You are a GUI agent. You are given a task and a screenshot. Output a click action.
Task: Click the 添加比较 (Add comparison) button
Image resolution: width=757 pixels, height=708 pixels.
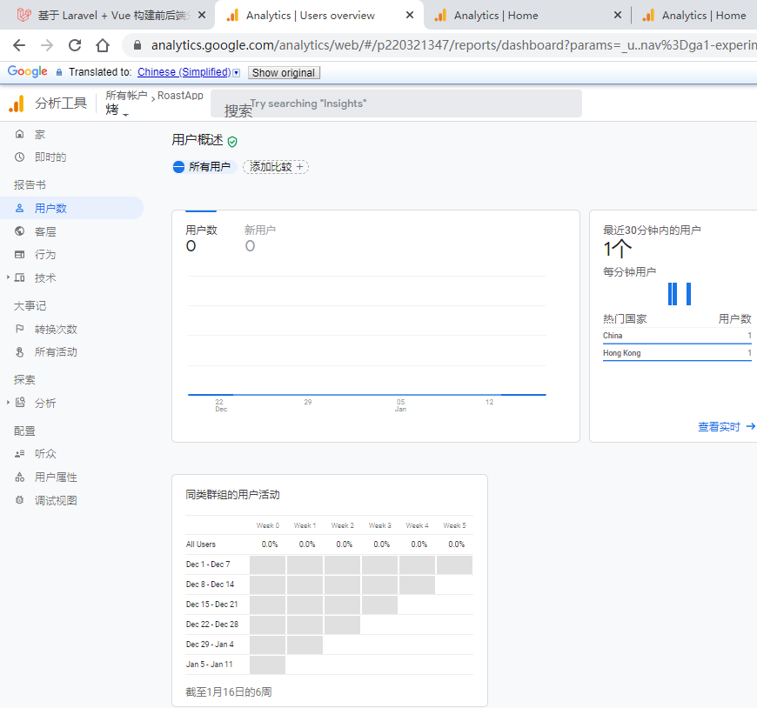coord(275,166)
